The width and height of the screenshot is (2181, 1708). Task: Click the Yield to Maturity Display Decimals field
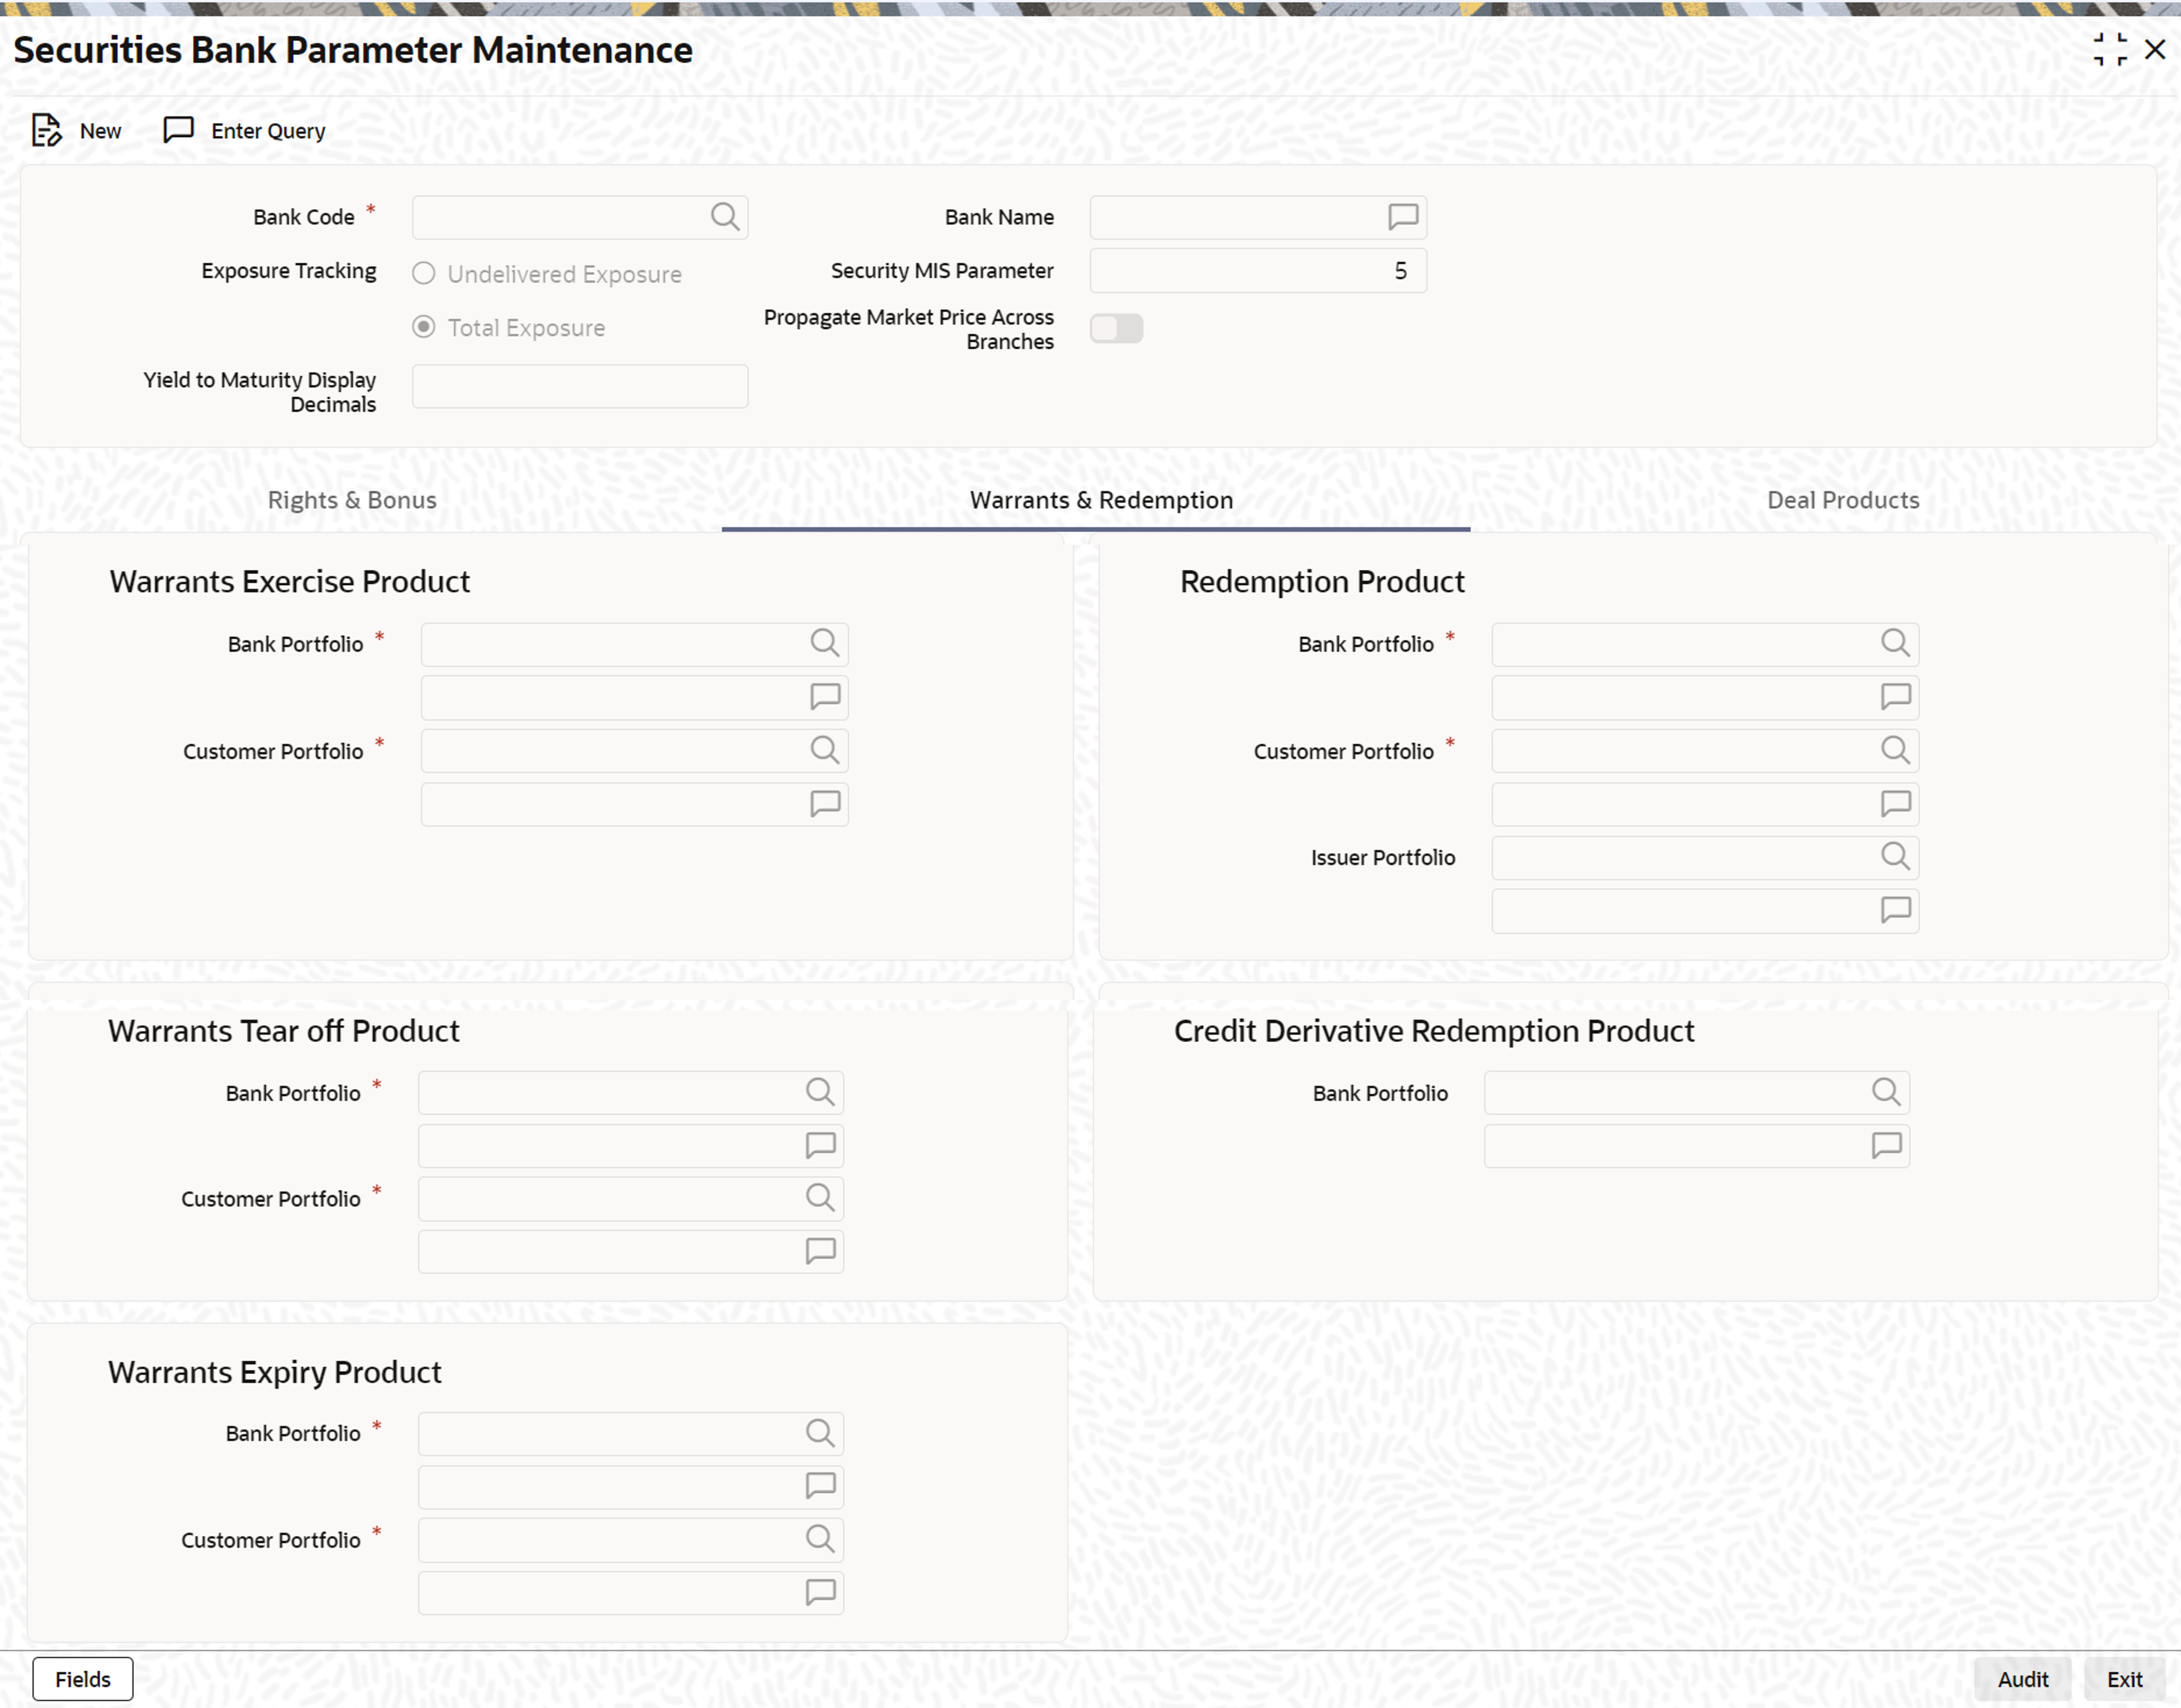coord(579,386)
